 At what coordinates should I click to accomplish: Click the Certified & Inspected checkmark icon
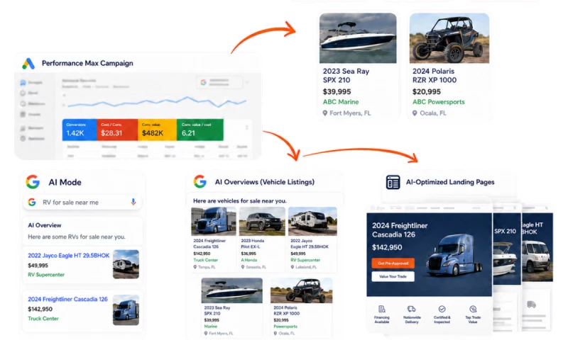click(442, 309)
